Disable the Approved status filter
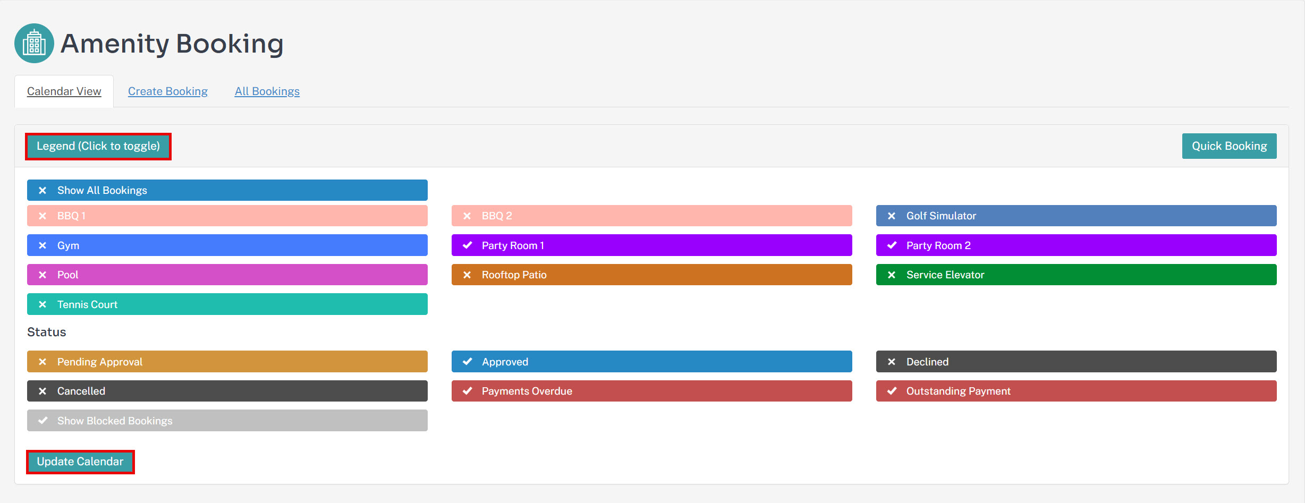This screenshot has width=1305, height=503. [652, 362]
